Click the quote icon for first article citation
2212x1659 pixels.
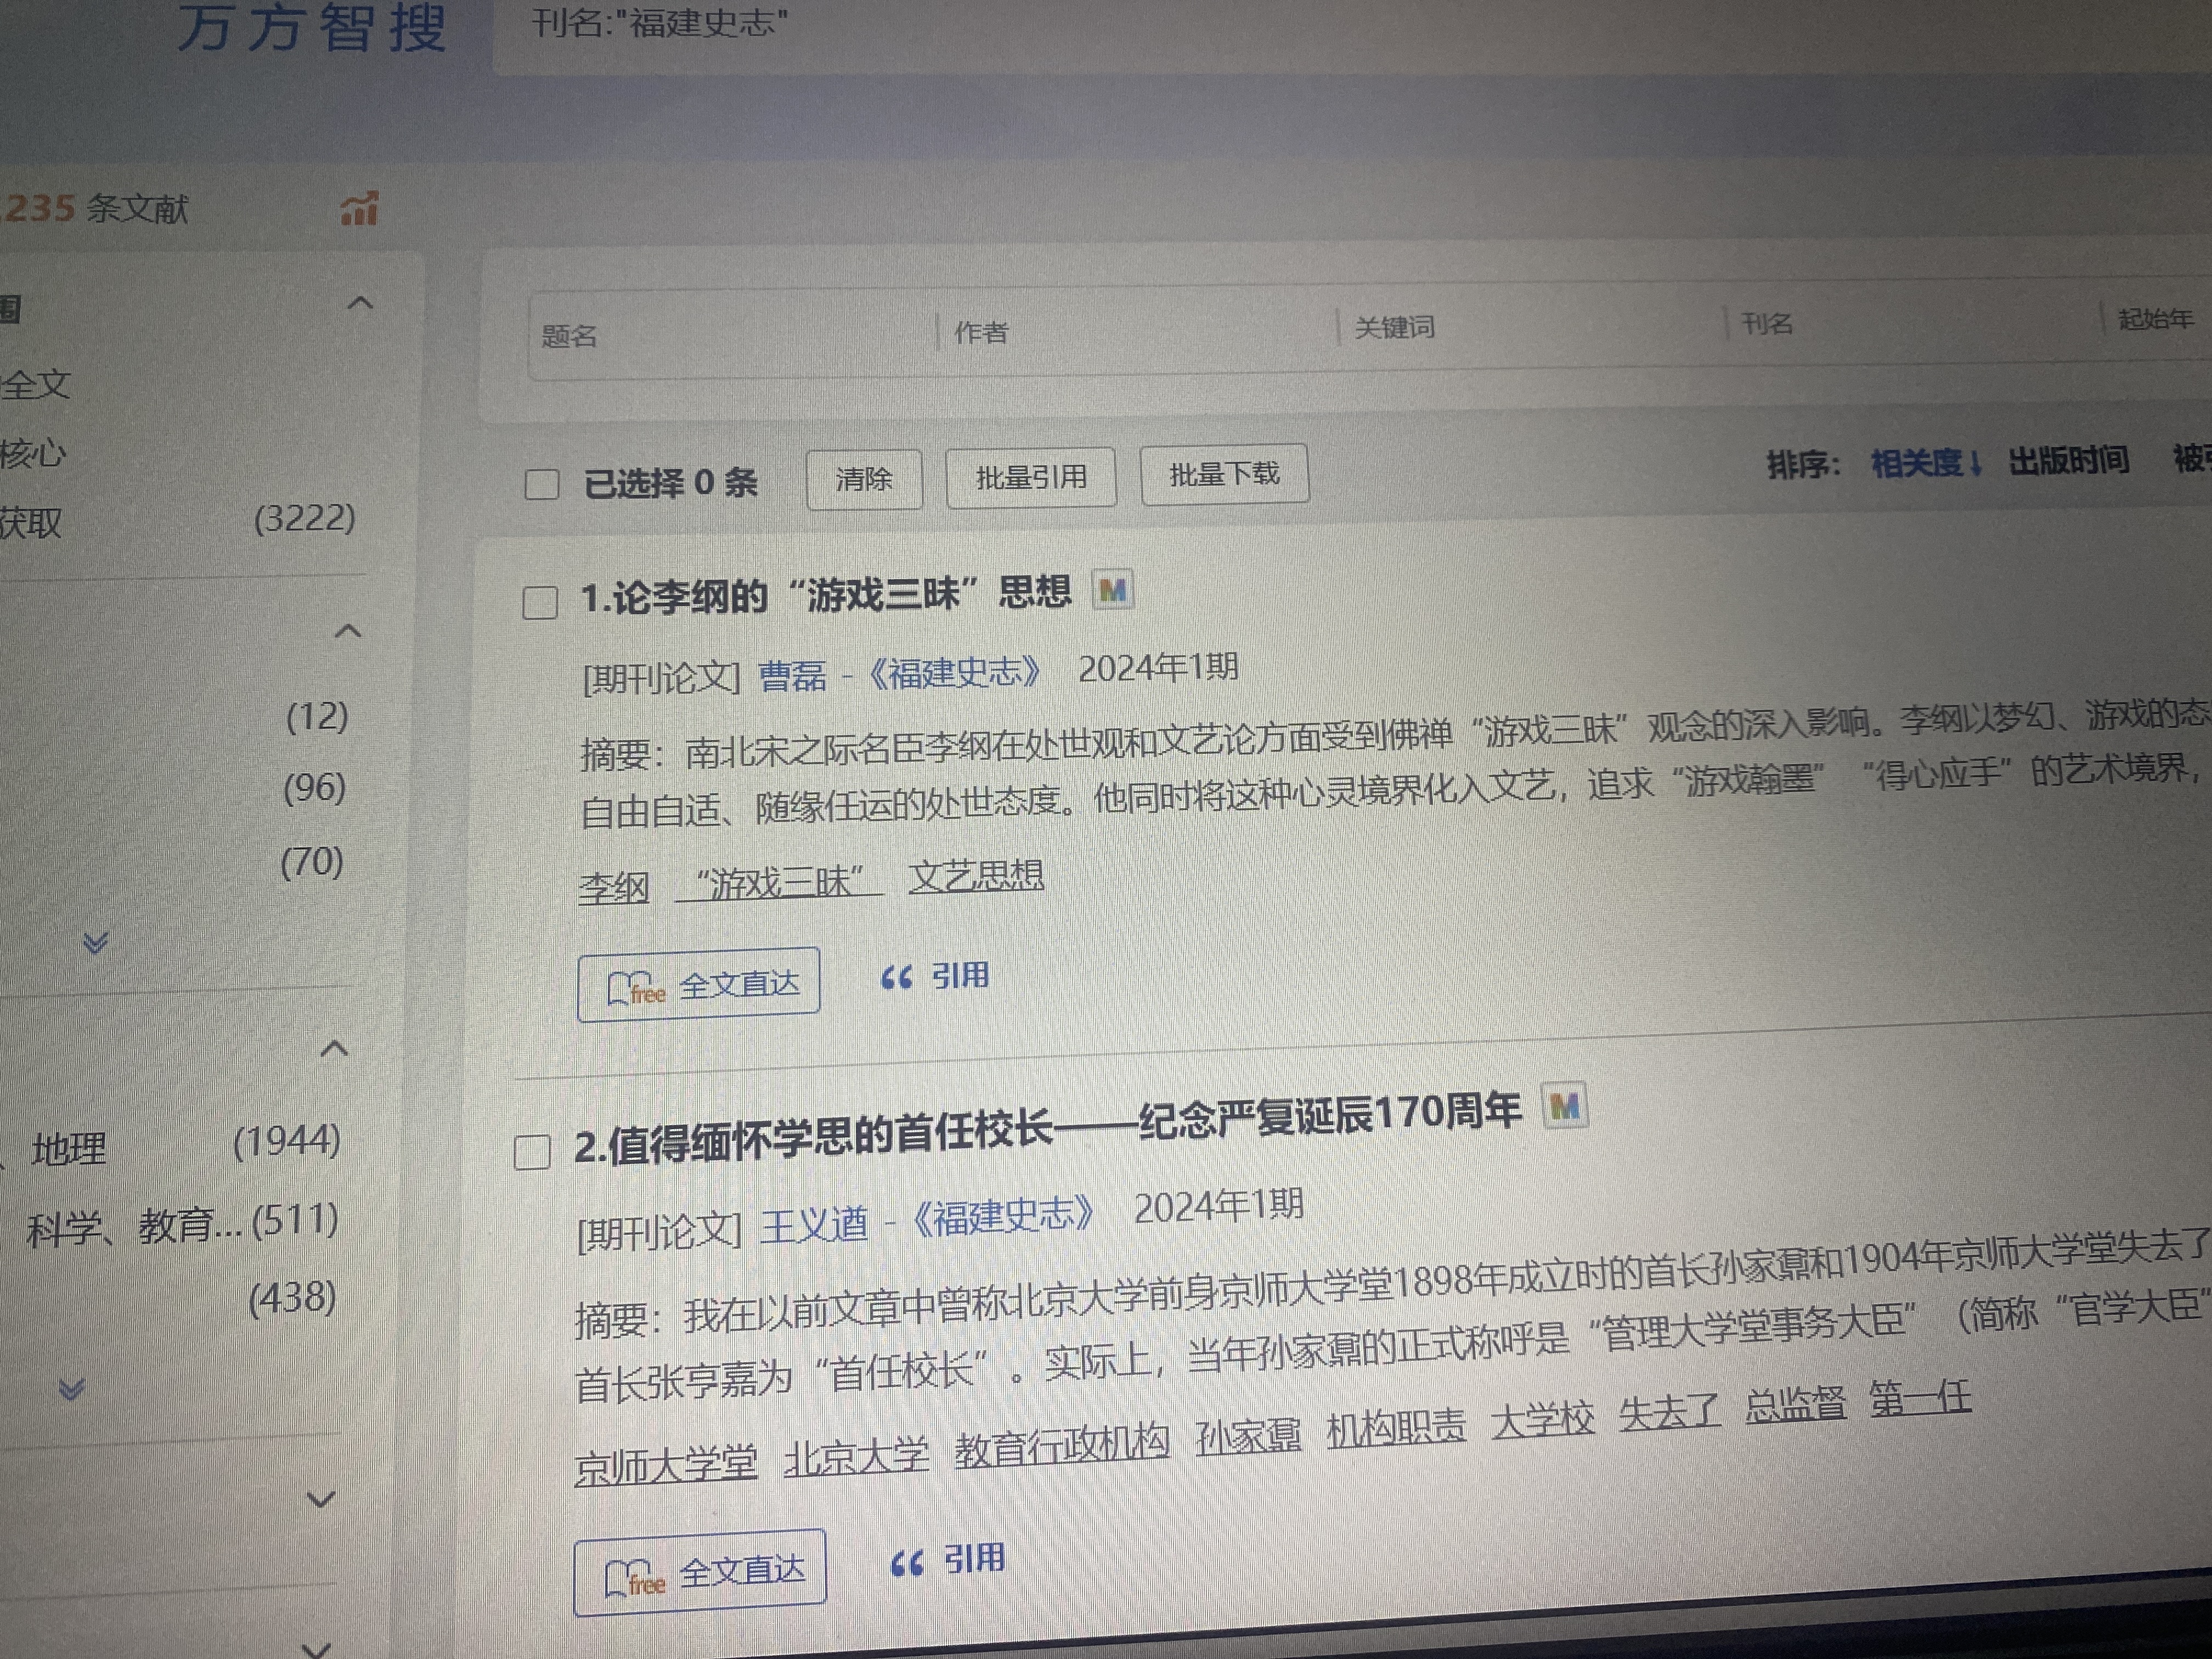click(x=896, y=977)
